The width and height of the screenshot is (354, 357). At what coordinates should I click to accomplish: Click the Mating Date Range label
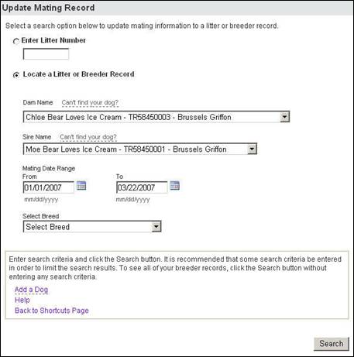[49, 169]
